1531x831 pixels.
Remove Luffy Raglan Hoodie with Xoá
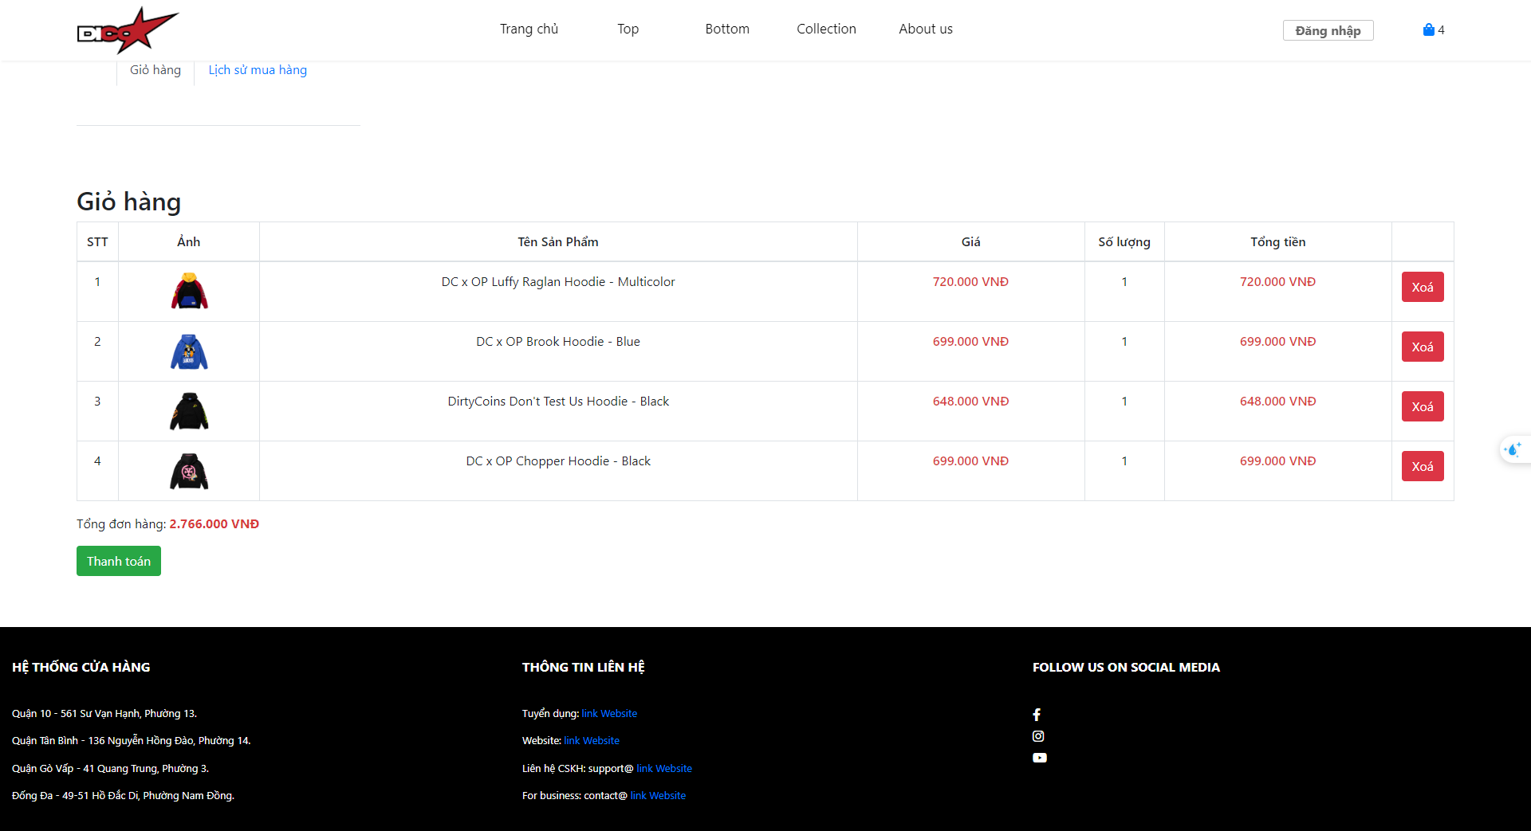coord(1423,287)
